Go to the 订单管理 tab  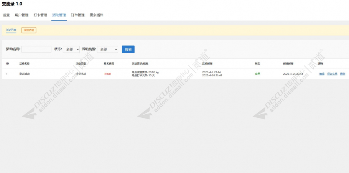(78, 15)
